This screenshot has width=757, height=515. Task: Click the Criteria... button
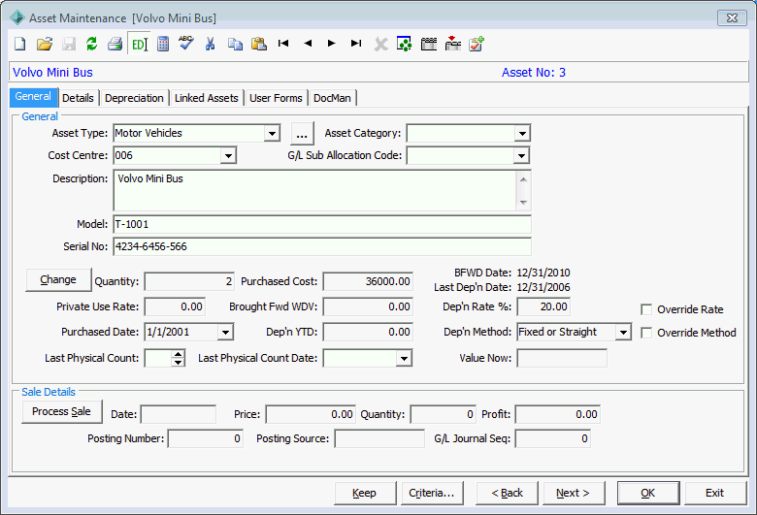[x=432, y=493]
